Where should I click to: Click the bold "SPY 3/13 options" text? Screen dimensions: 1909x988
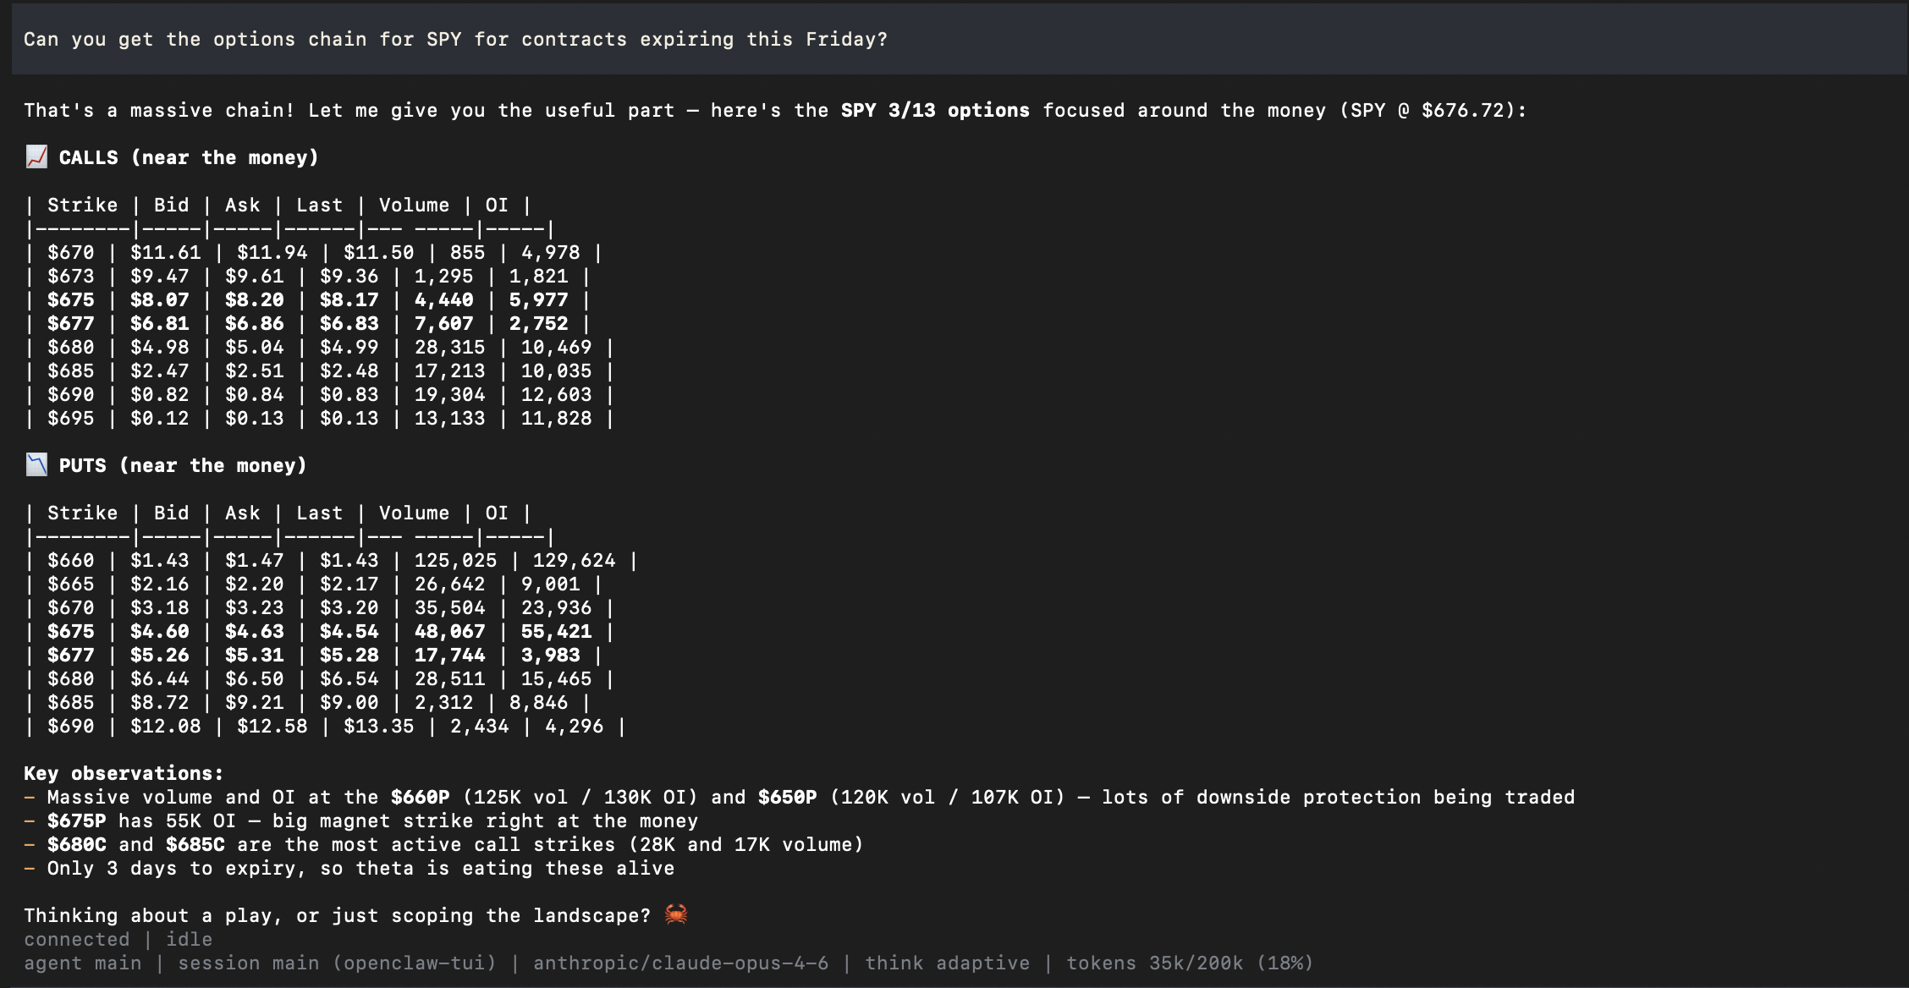click(935, 111)
